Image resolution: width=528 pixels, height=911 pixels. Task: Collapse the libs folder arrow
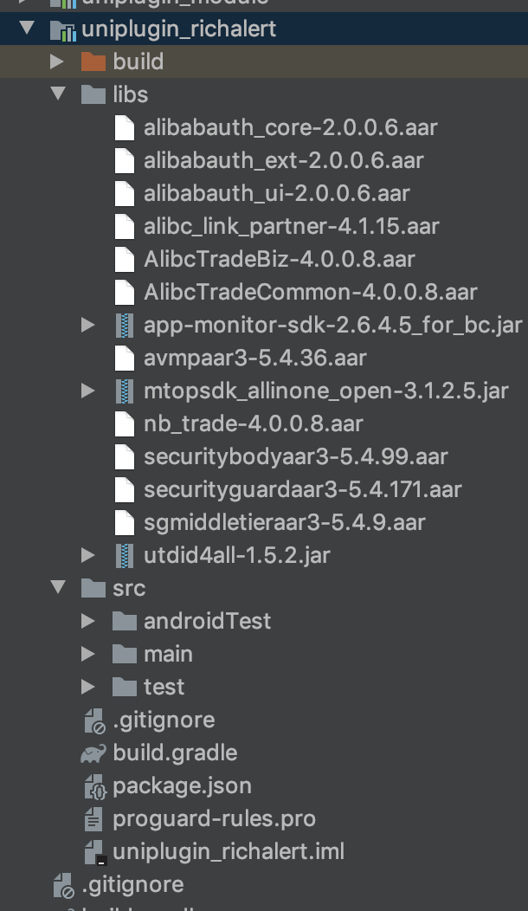pyautogui.click(x=58, y=94)
